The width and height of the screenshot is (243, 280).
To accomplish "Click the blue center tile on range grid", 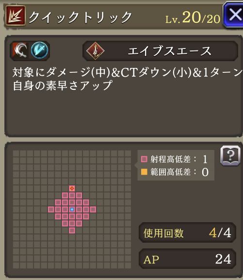I will point(72,210).
